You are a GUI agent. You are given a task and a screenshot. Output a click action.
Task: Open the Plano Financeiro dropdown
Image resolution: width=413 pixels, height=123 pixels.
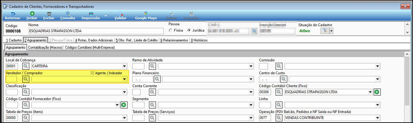pos(251,79)
